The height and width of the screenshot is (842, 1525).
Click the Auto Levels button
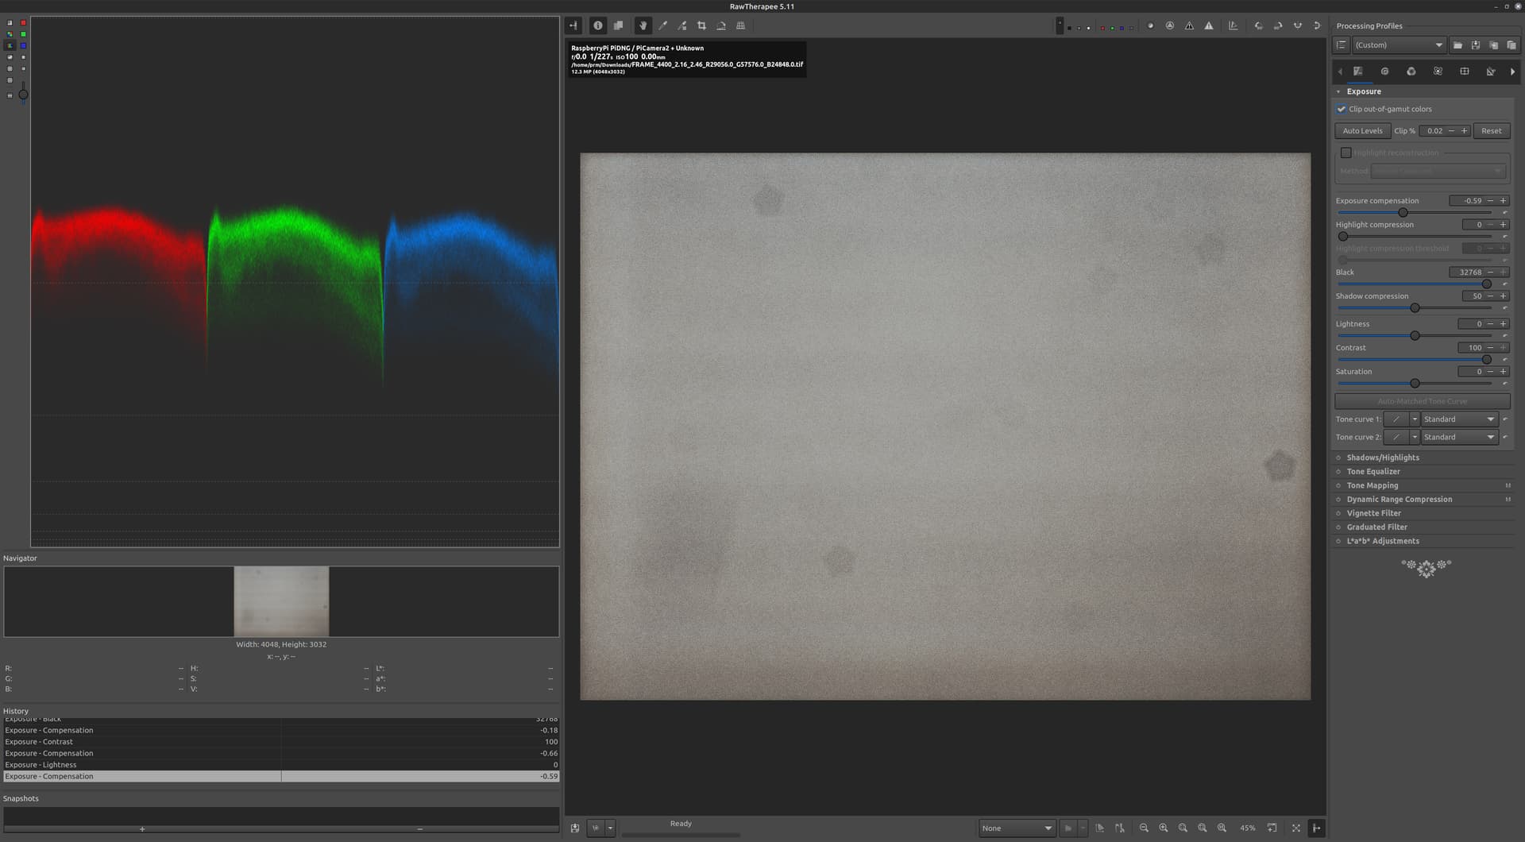[1362, 131]
